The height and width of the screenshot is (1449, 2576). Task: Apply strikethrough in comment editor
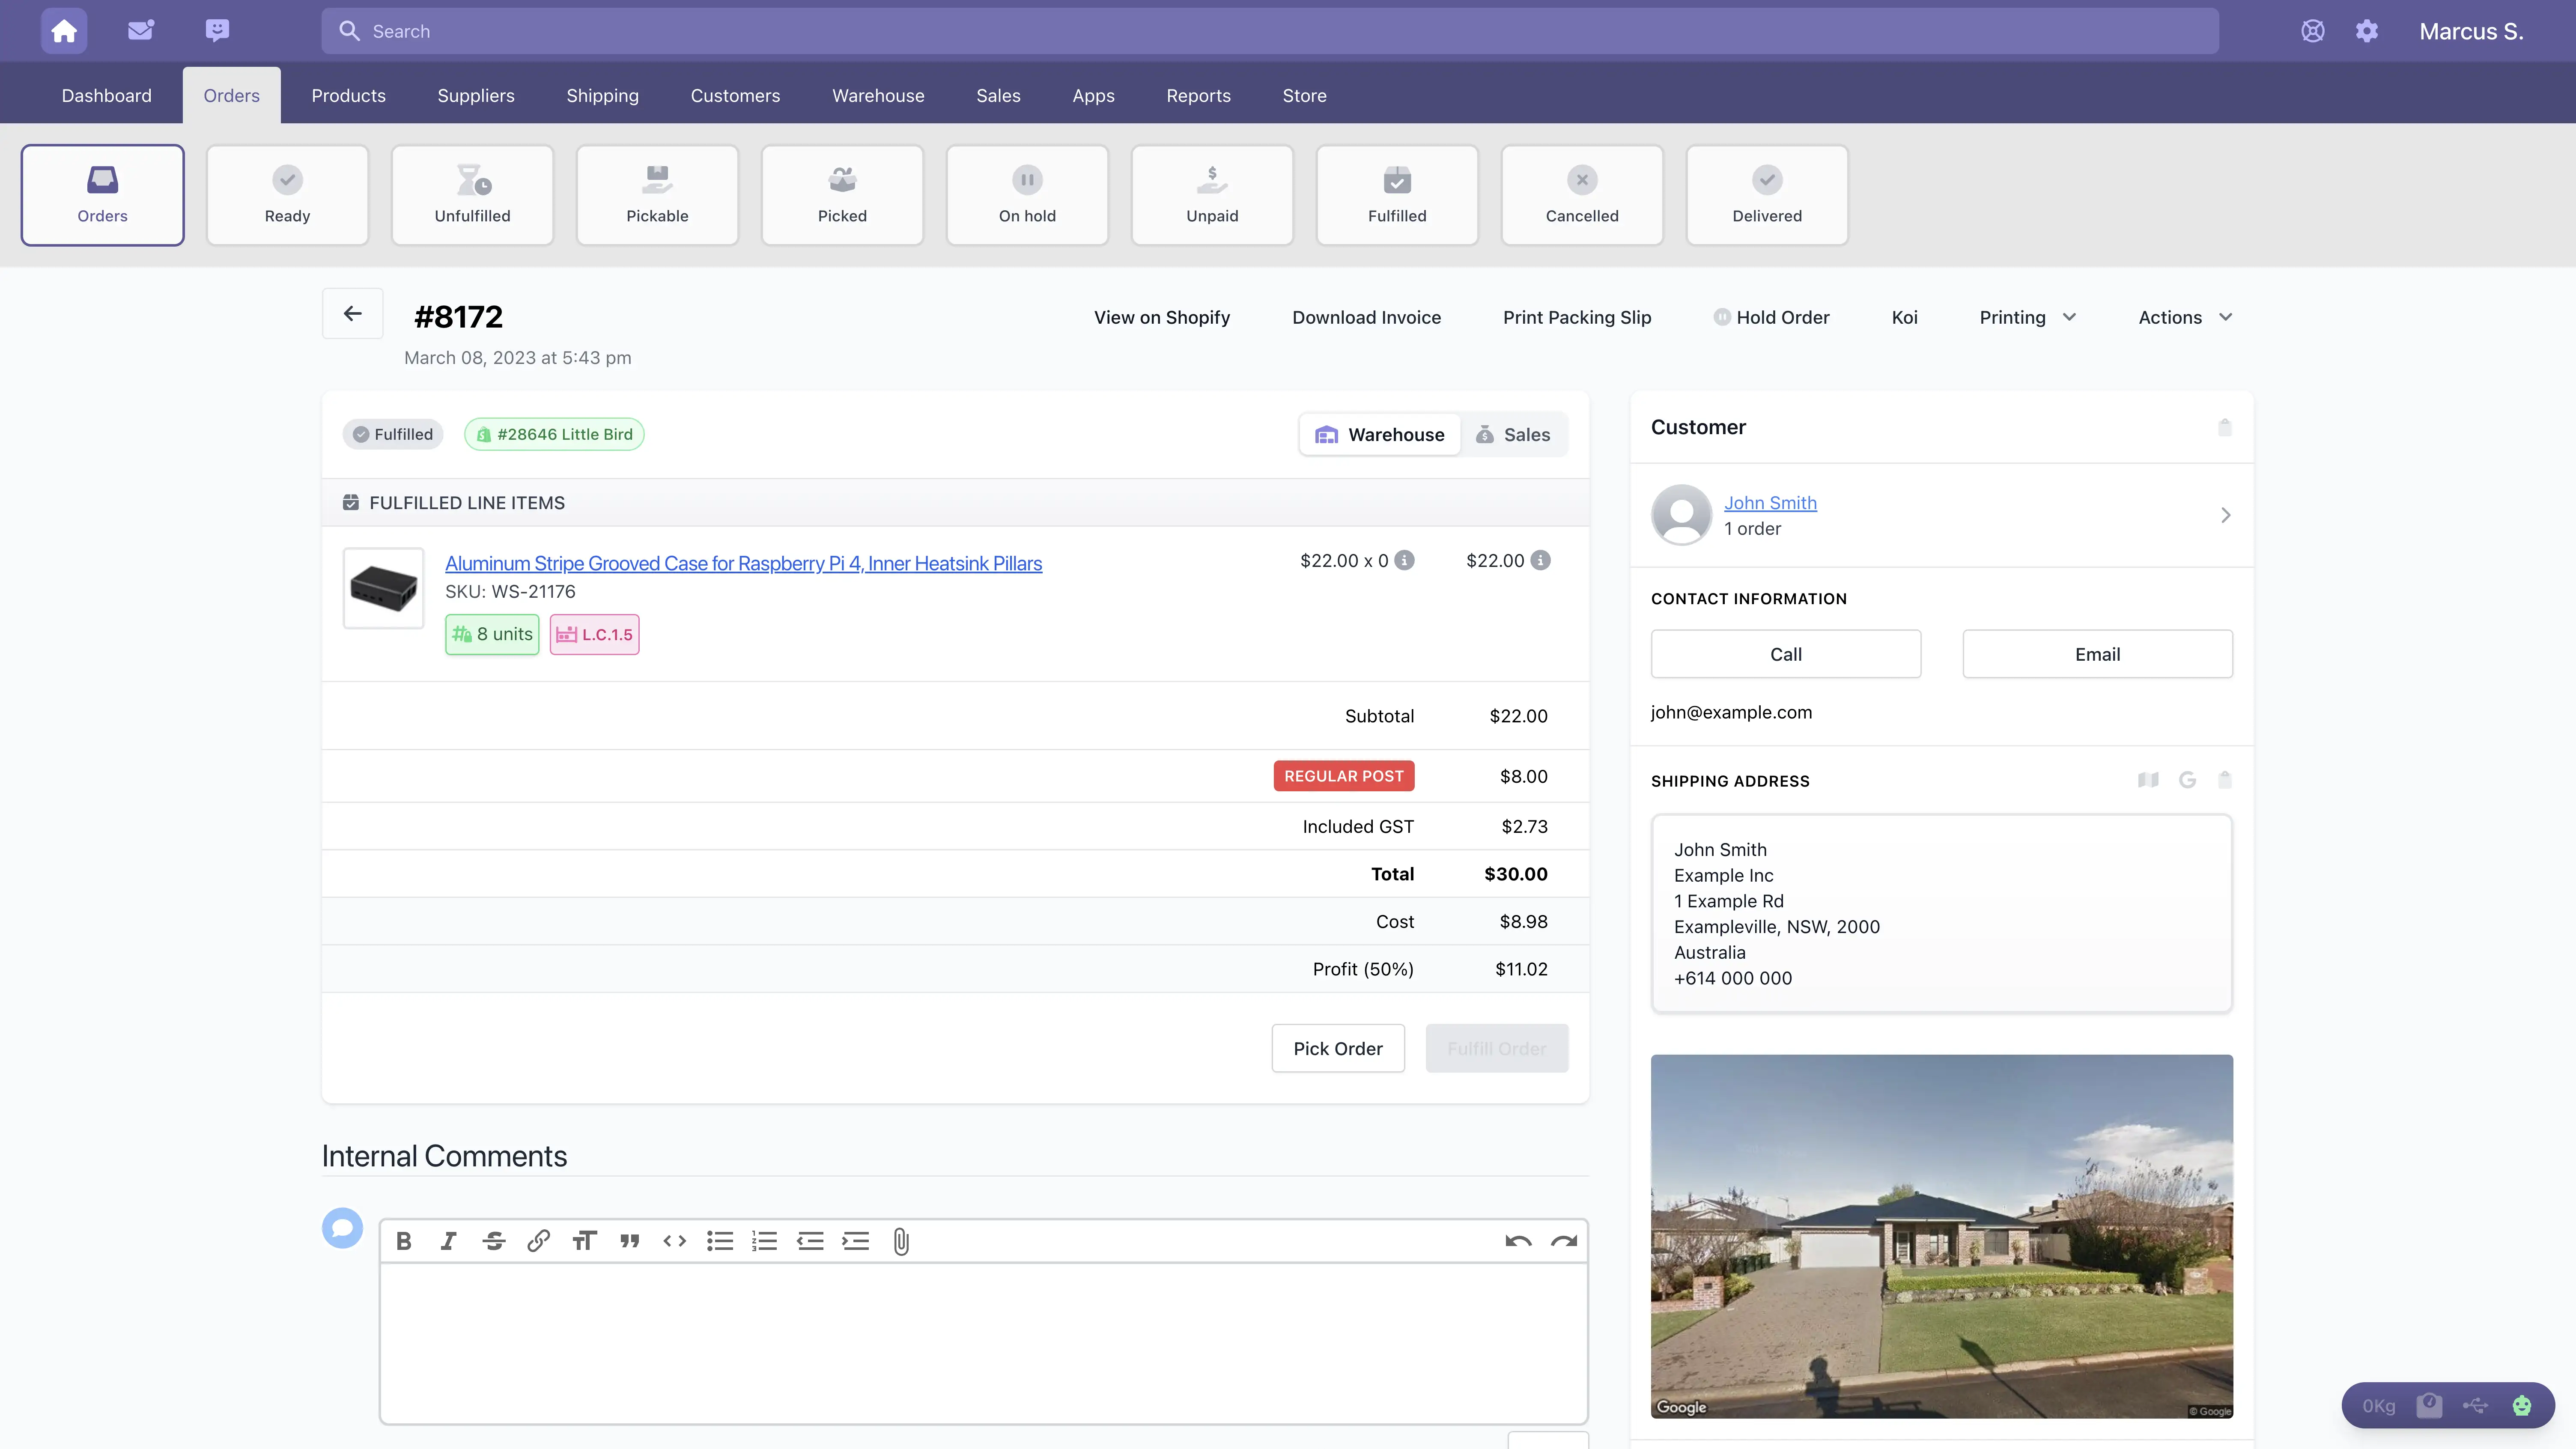coord(494,1241)
